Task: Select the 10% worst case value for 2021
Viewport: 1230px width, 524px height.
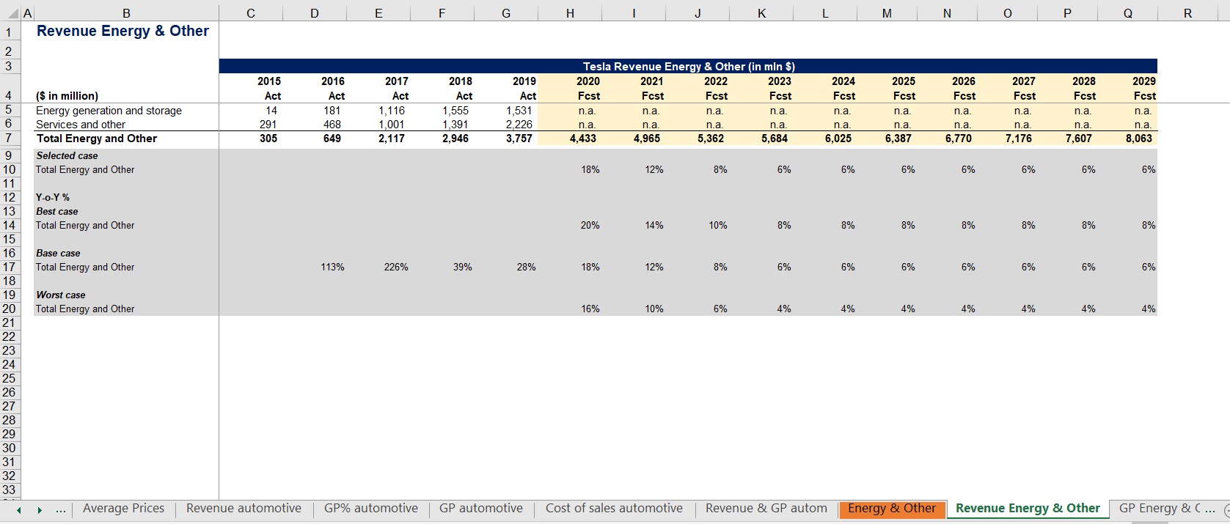Action: (654, 309)
